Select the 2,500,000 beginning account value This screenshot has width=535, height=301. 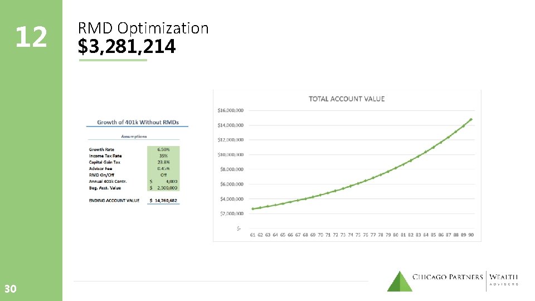[167, 188]
